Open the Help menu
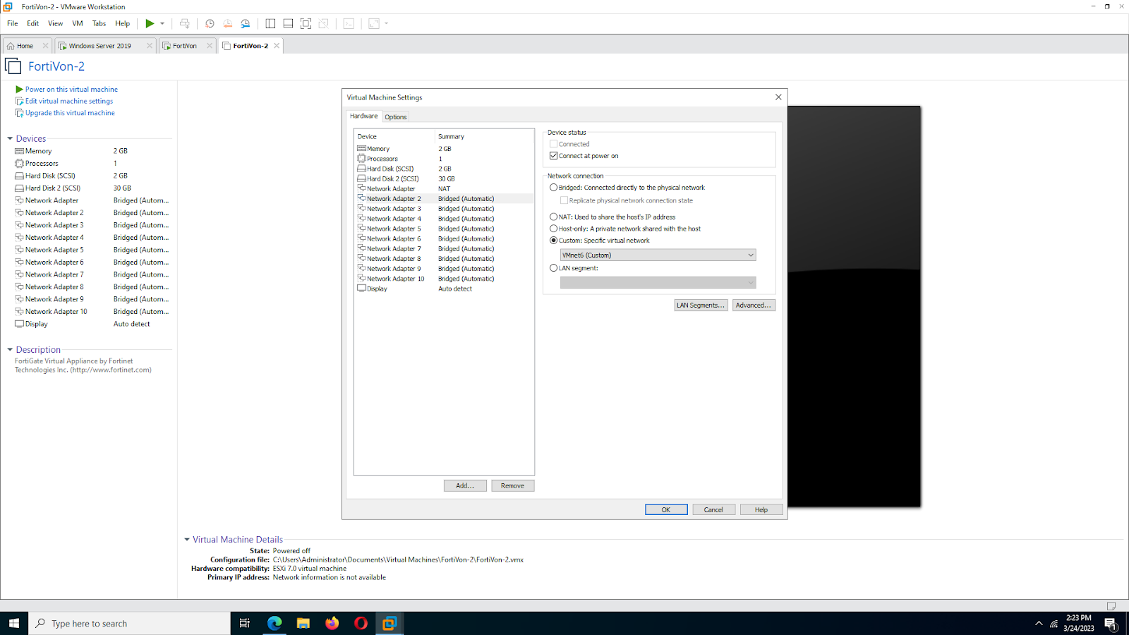 [123, 23]
